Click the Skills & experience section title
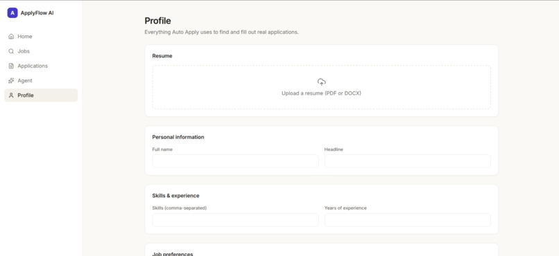 pos(175,196)
